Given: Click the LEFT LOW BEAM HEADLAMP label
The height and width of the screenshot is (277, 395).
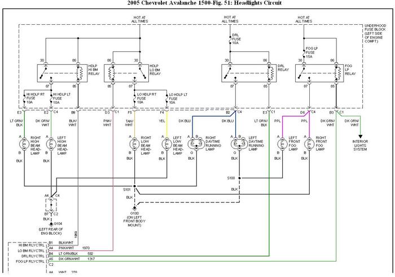Looking at the screenshot, I should point(178,146).
